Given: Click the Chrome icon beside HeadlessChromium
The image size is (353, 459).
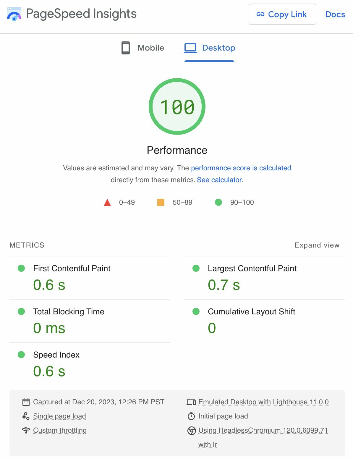Looking at the screenshot, I should tap(192, 431).
